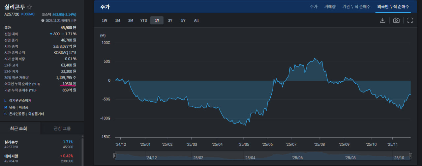Select the 1W period range

click(105, 20)
